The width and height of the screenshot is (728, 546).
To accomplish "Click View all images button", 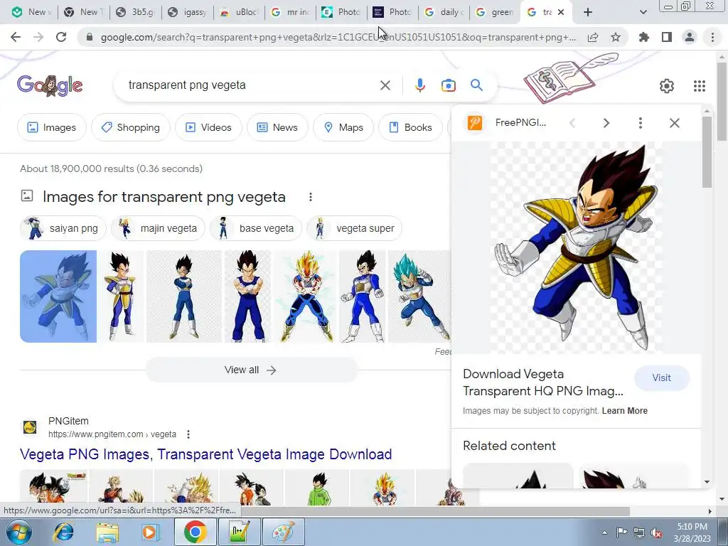I will click(251, 370).
